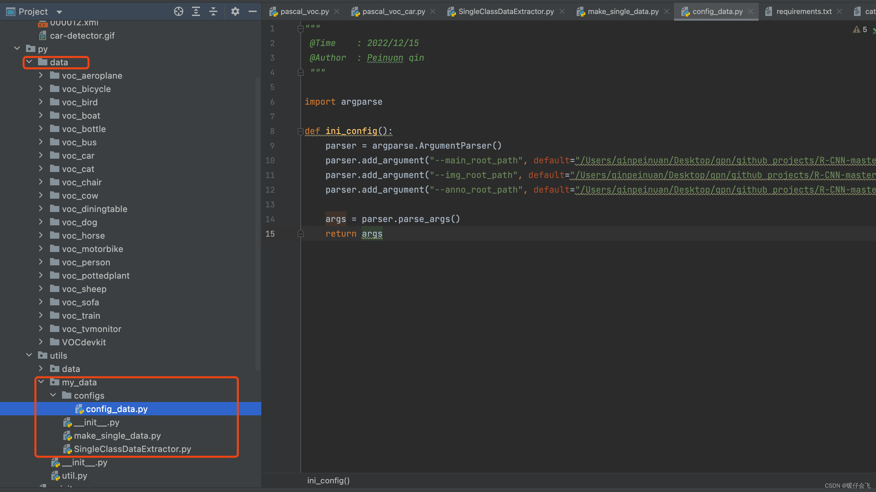
Task: Switch to the make_single_data.py tab
Action: point(623,12)
